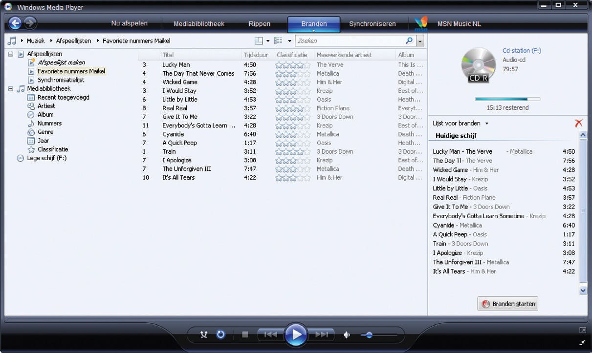Open the MSN logo icon
Viewport: 592px width, 353px height.
pos(421,23)
